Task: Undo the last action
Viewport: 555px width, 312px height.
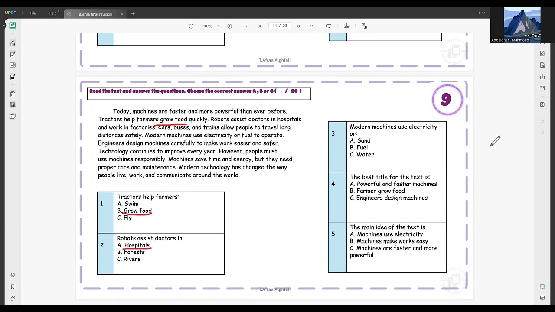Action: tap(542, 121)
